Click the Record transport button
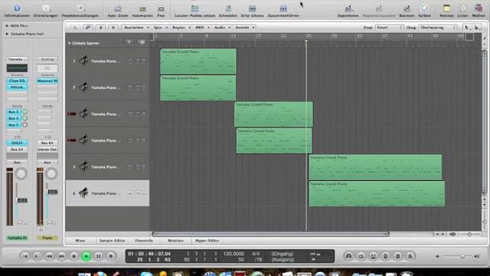 pos(110,256)
